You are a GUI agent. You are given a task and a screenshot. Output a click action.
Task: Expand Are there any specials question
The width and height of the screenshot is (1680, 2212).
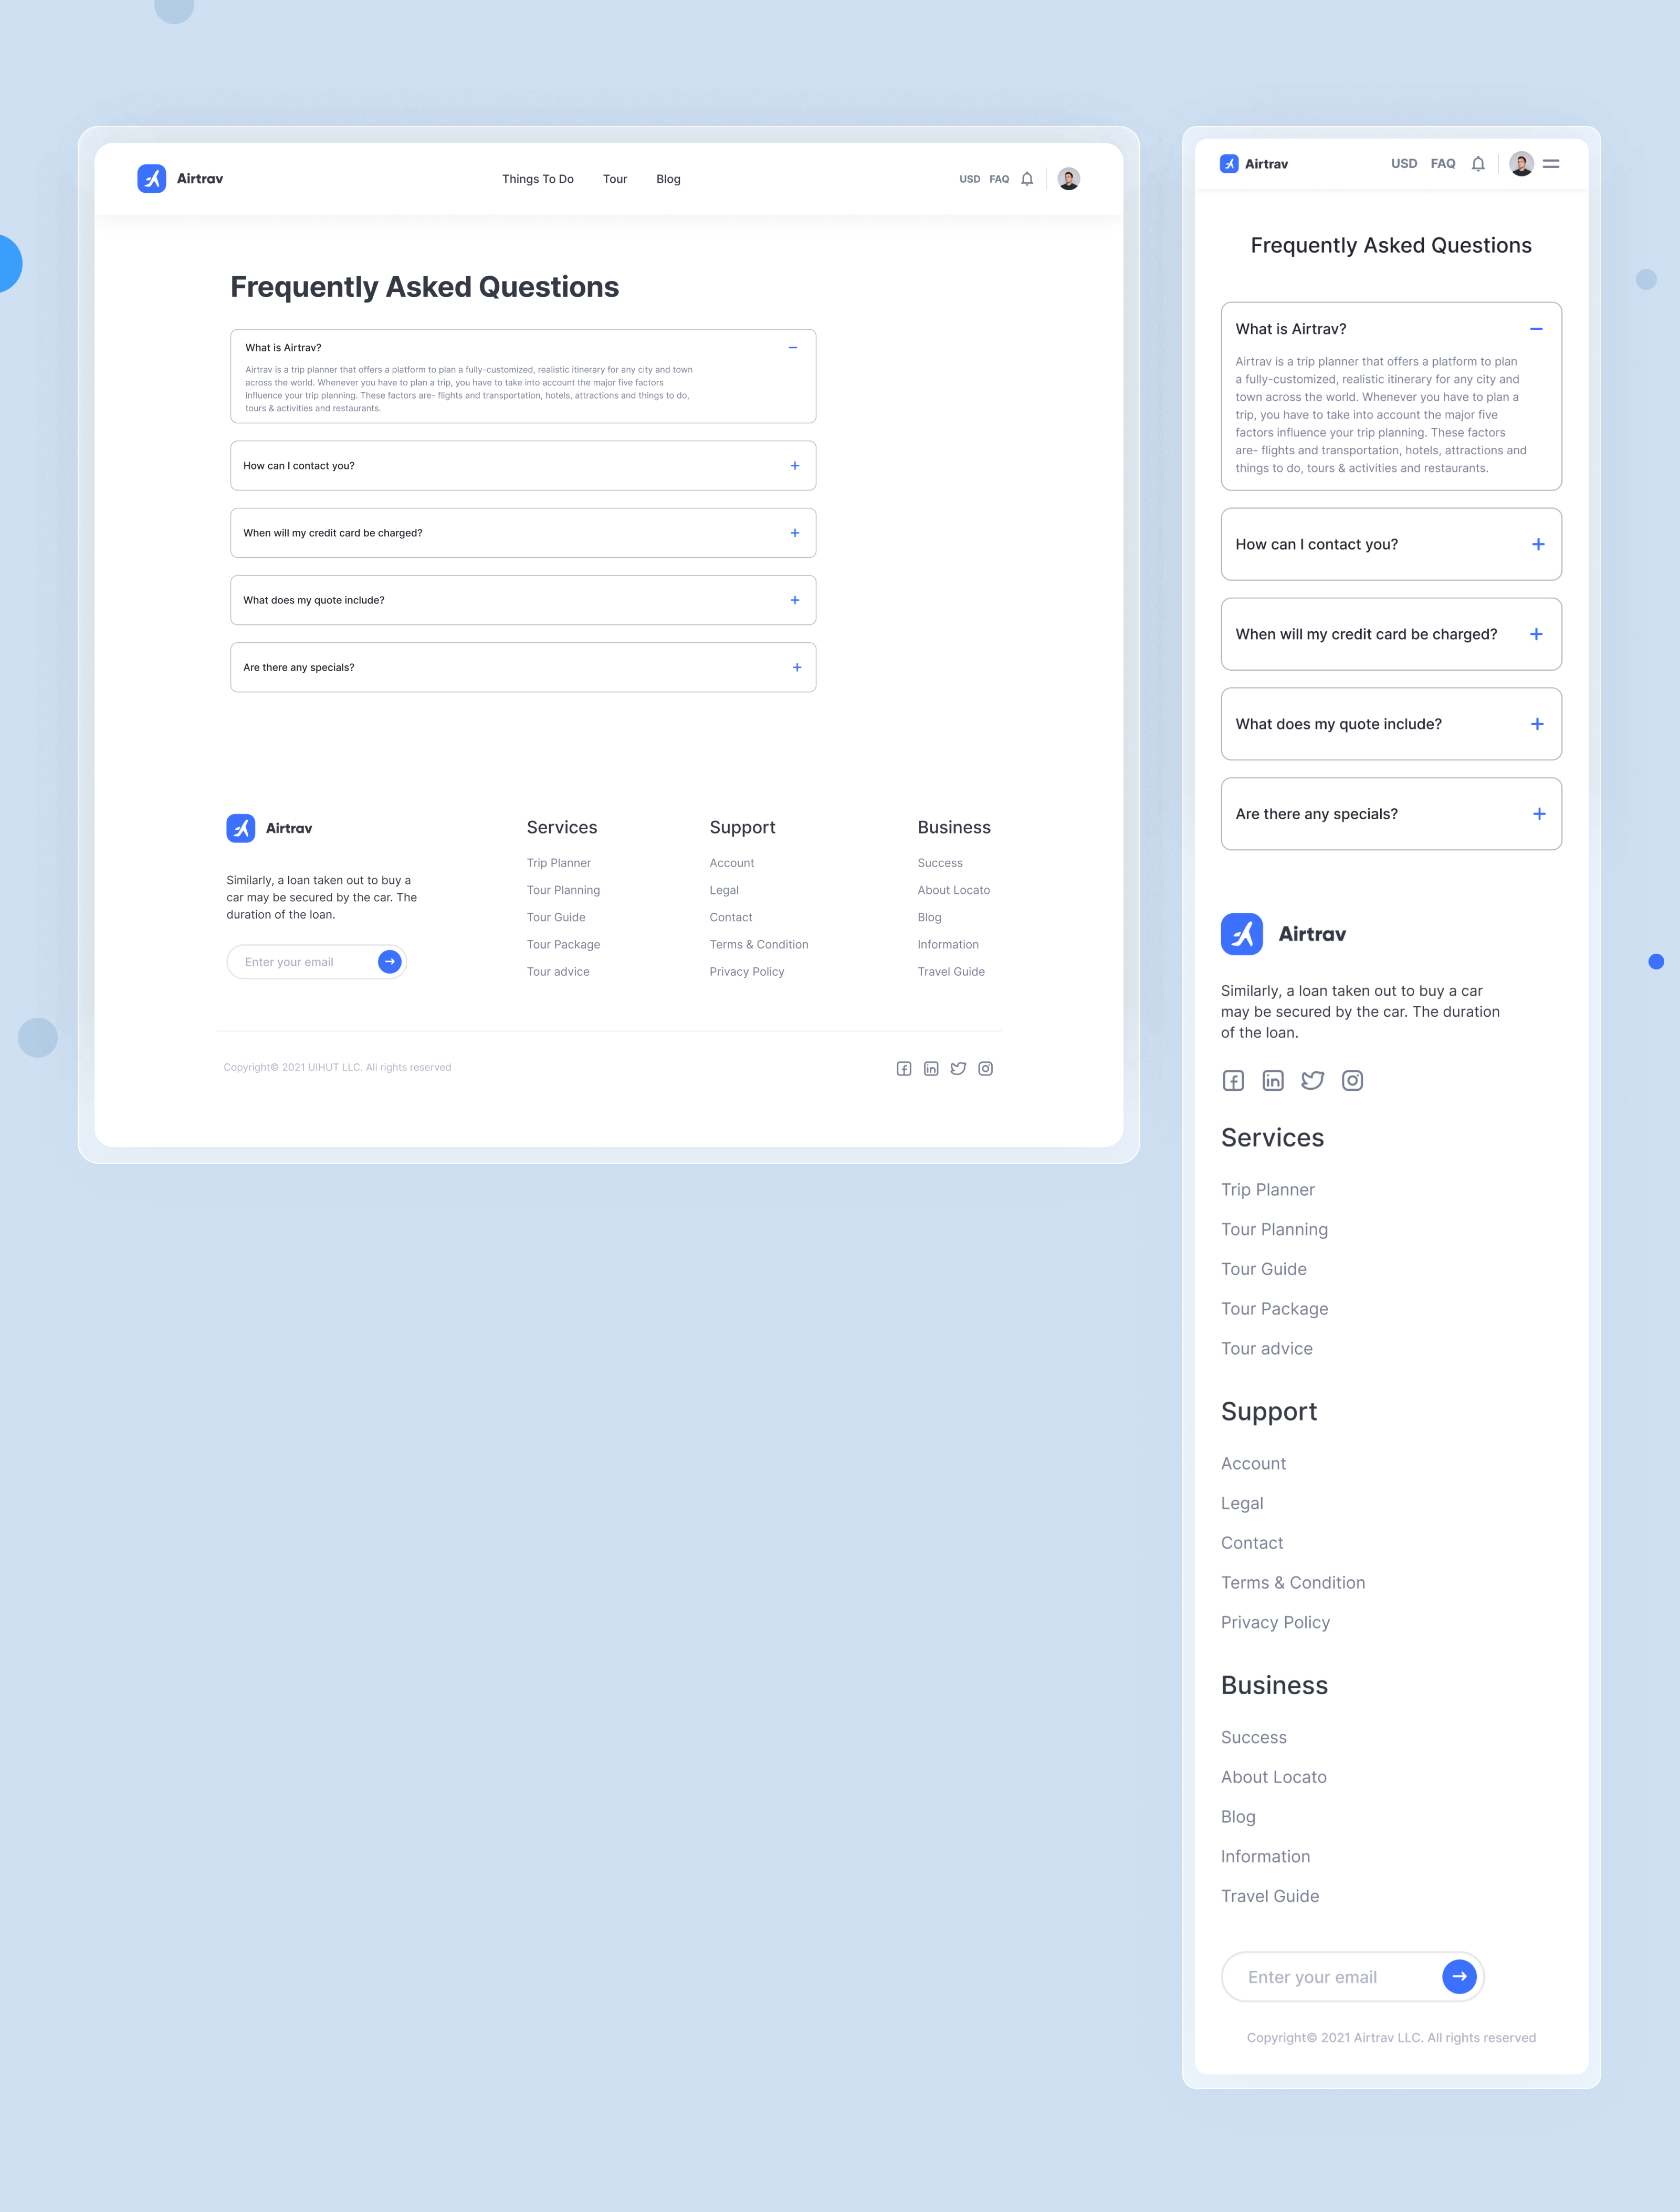[796, 666]
